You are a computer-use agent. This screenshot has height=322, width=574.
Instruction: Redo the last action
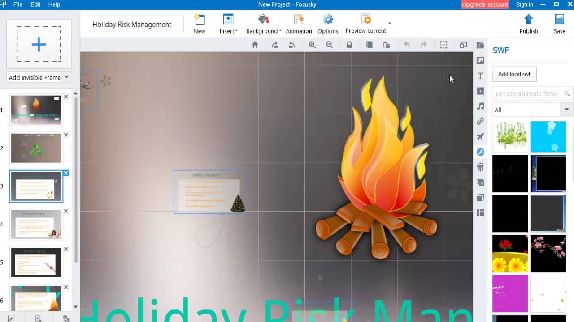coord(424,45)
